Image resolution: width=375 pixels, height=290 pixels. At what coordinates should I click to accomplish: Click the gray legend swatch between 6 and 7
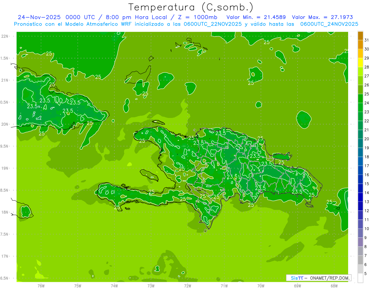tap(360, 260)
